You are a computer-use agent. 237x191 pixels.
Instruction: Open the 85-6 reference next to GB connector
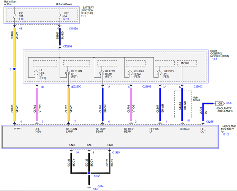[229, 103]
